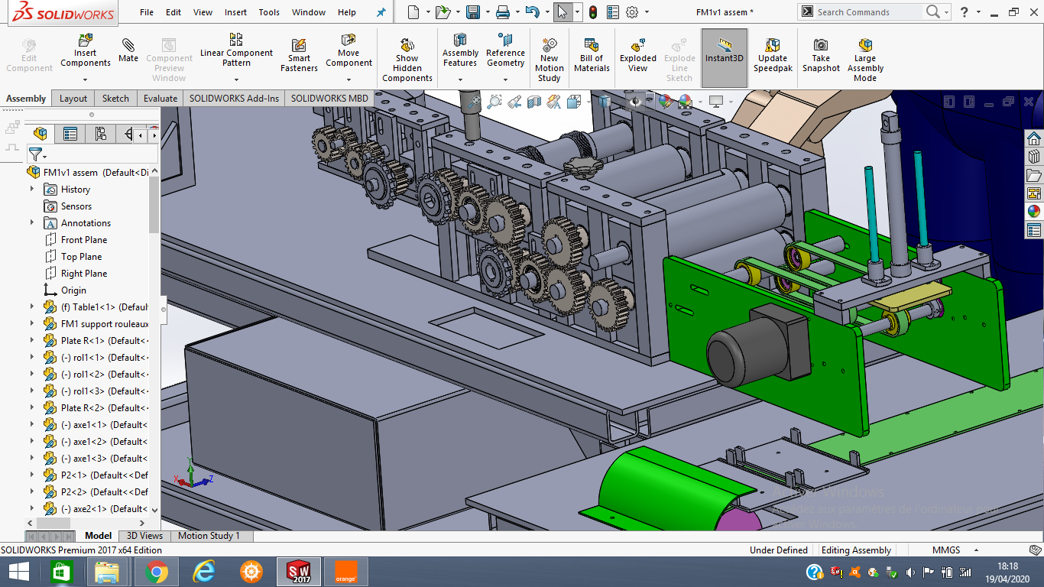Open the Insert menu
Viewport: 1044px width, 587px height.
click(x=235, y=12)
